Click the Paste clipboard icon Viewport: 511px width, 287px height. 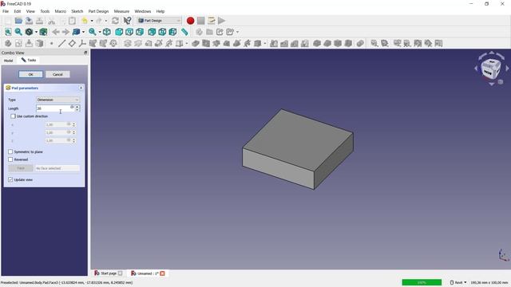pos(72,21)
